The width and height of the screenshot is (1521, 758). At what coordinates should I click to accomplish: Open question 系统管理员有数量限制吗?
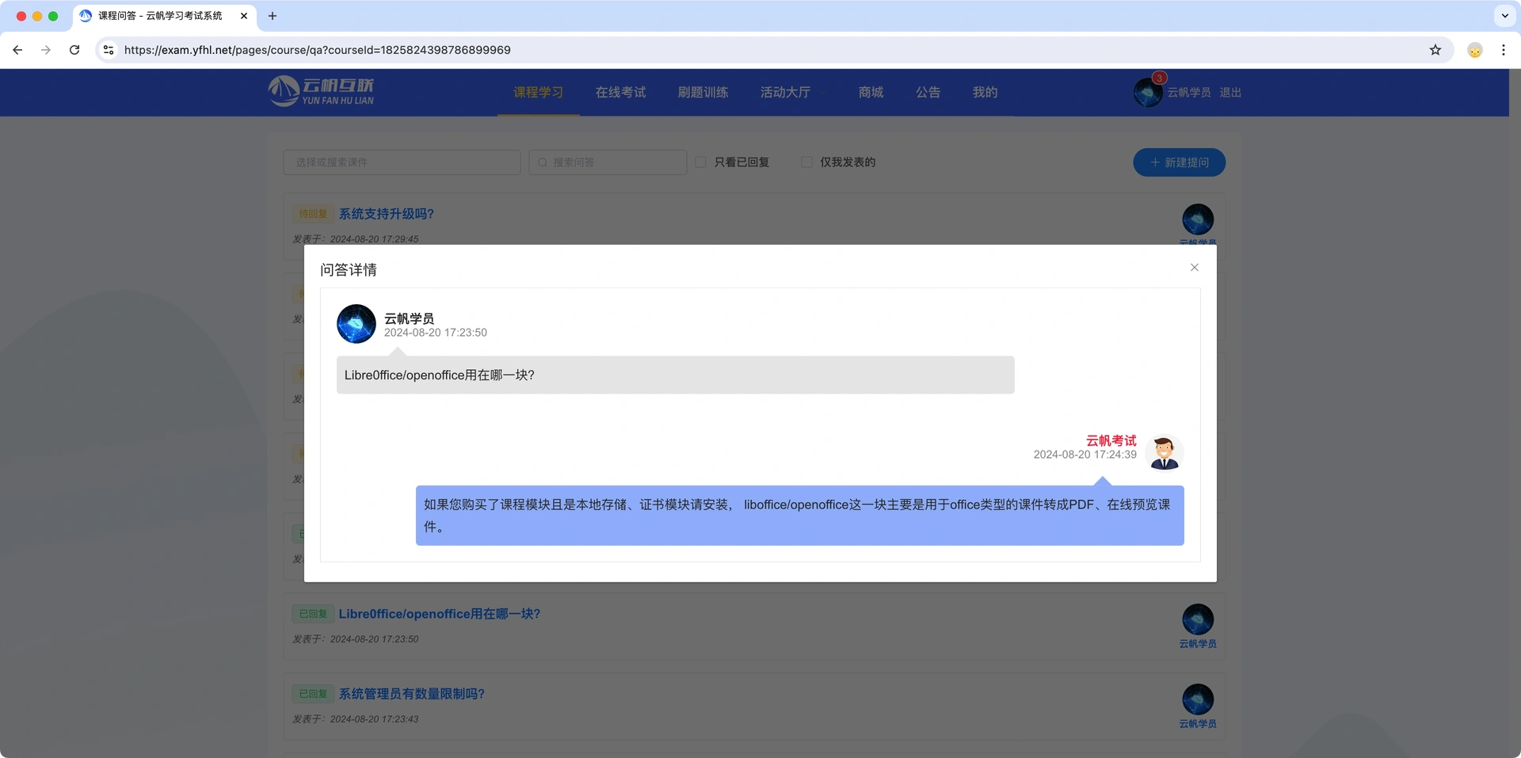coord(412,694)
